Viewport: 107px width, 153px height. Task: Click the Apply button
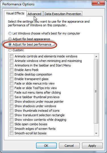[x=92, y=146]
